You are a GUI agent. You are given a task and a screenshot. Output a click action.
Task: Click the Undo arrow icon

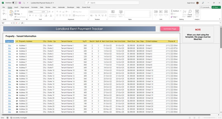pos(4,11)
